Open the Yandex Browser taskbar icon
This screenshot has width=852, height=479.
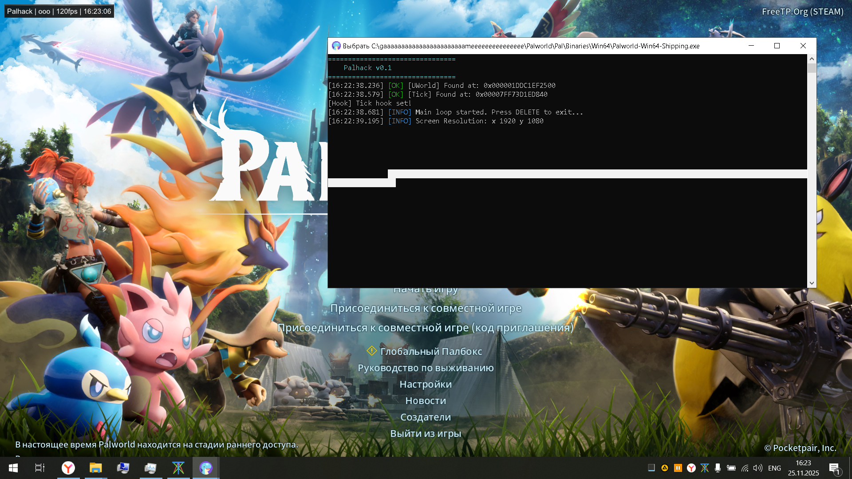[68, 468]
